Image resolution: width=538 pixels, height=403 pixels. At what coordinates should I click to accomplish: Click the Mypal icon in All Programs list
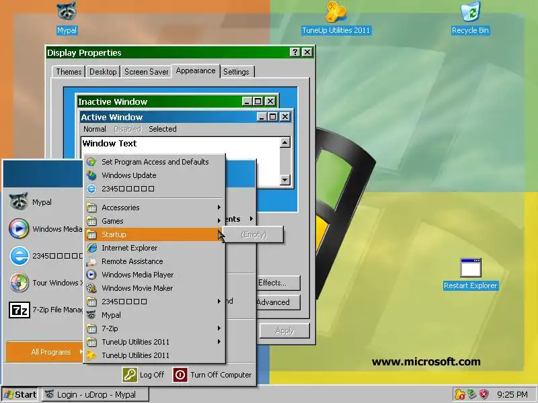[x=91, y=315]
